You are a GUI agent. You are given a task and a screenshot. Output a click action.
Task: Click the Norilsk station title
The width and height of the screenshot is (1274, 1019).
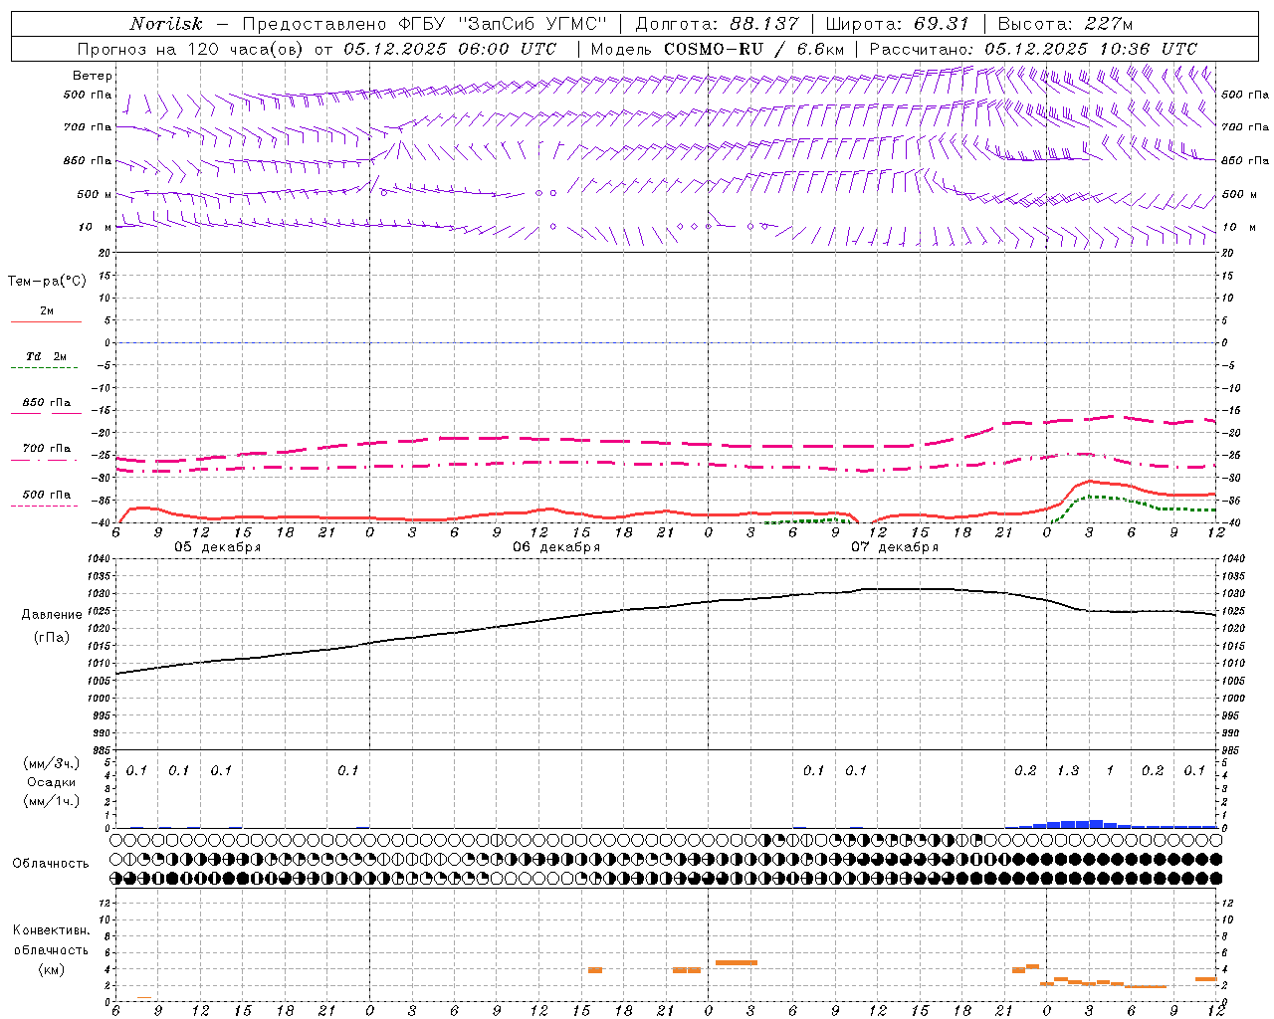[165, 24]
